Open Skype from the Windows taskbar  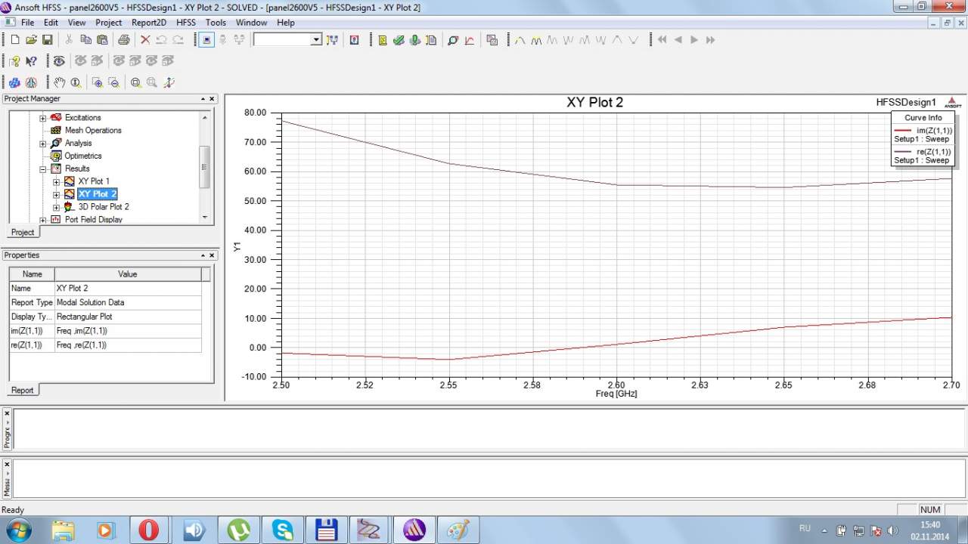pos(283,530)
